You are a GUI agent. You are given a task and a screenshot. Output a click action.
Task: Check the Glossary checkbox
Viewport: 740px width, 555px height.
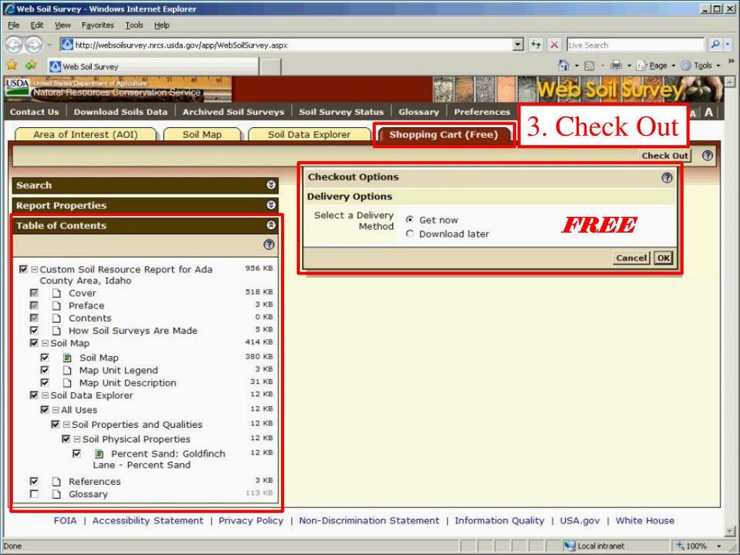point(34,494)
